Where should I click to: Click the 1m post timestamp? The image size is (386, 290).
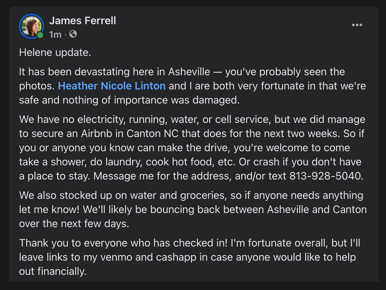coord(55,35)
